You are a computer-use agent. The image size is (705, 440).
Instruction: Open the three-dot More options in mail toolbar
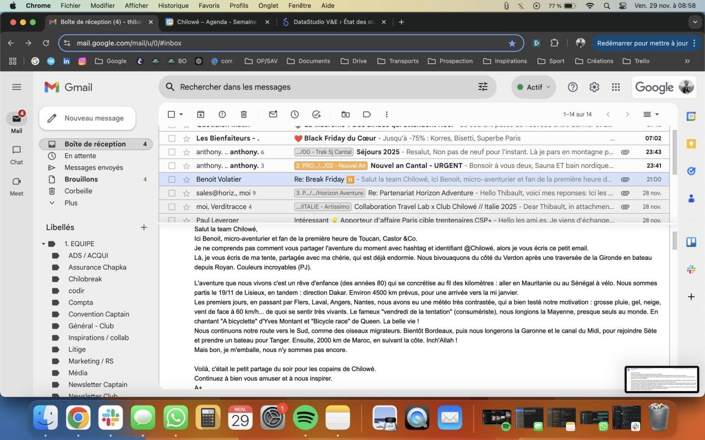386,115
